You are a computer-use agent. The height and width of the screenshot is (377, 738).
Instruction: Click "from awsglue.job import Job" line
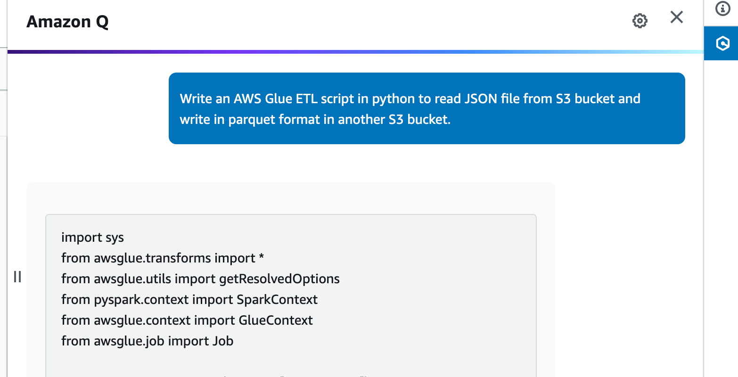(147, 341)
